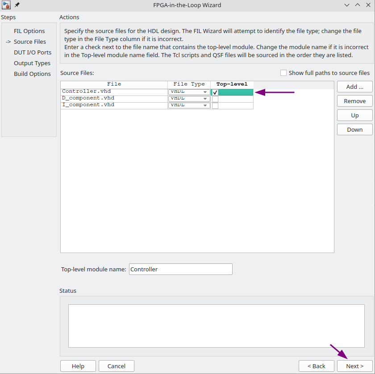Open File Type dropdown for D_component.vhd
This screenshot has height=374, width=375.
189,99
